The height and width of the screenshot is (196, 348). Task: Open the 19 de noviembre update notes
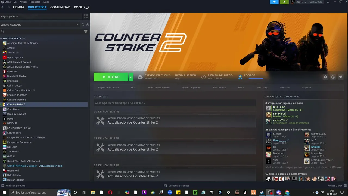pyautogui.click(x=175, y=121)
